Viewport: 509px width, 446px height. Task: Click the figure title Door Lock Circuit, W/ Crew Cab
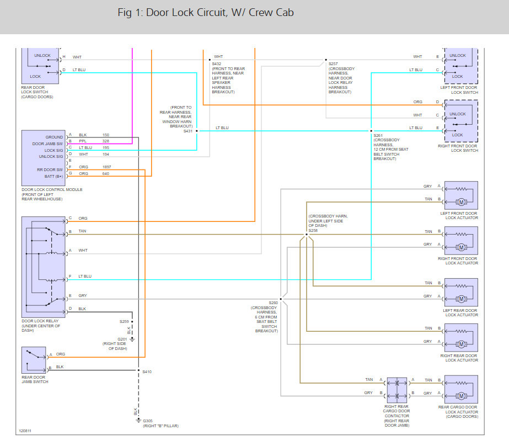coord(206,12)
